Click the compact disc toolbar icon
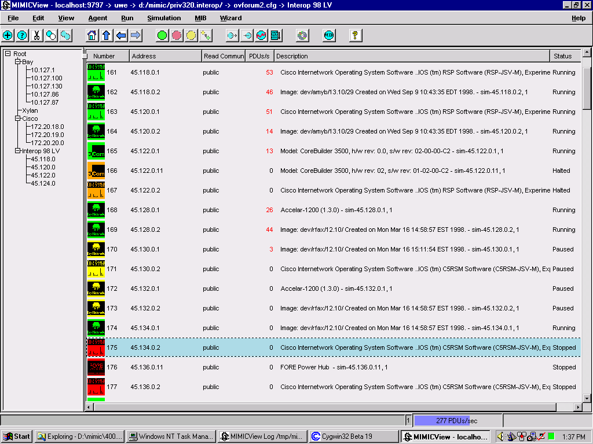This screenshot has width=593, height=444. (302, 35)
